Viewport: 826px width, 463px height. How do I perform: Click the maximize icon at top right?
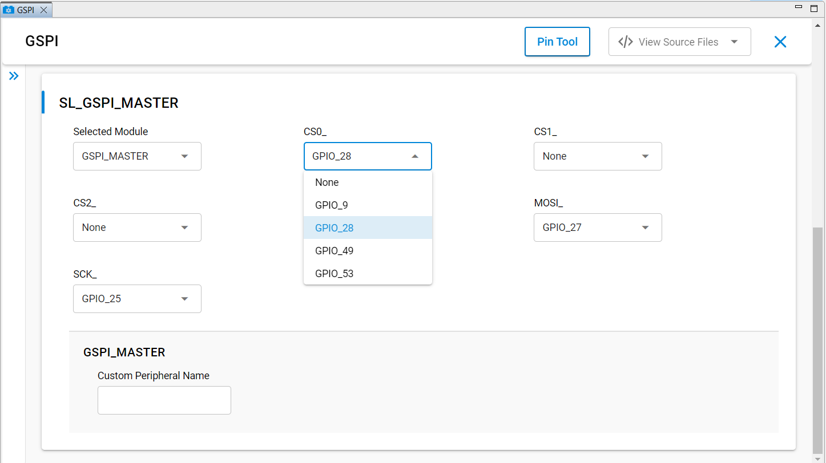pyautogui.click(x=815, y=8)
